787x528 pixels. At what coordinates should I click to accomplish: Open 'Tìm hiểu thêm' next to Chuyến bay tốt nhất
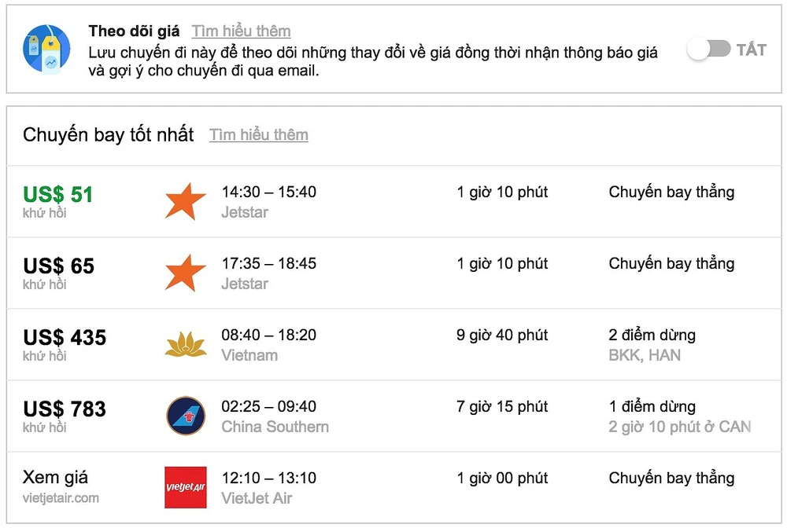(258, 135)
